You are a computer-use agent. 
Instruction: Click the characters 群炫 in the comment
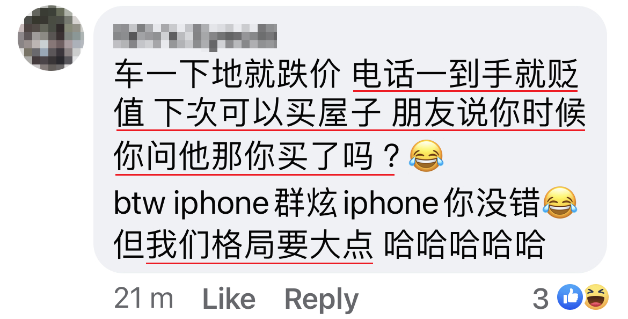pos(304,203)
